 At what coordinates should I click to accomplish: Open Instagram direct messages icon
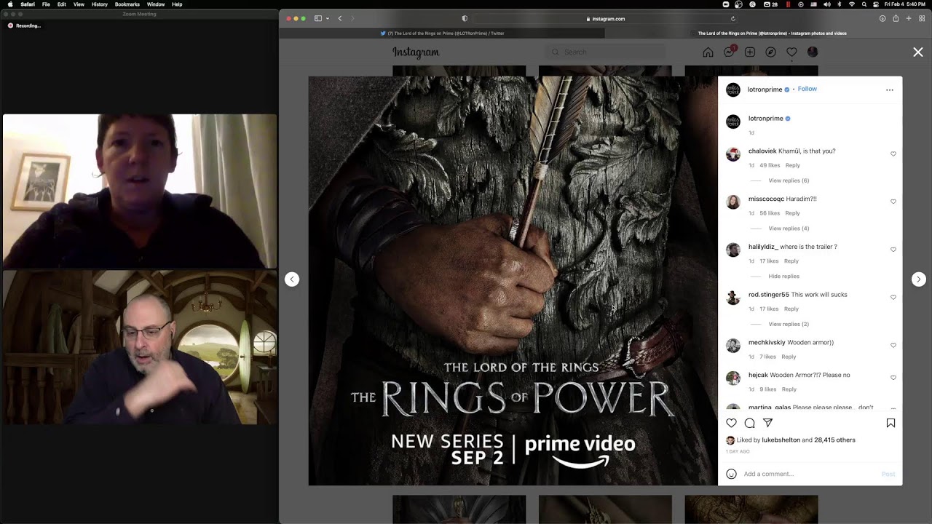(x=729, y=52)
